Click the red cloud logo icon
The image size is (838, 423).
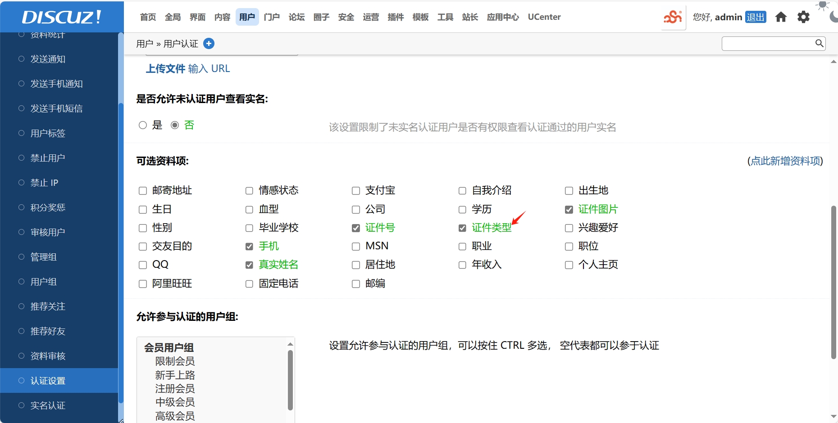(x=673, y=17)
